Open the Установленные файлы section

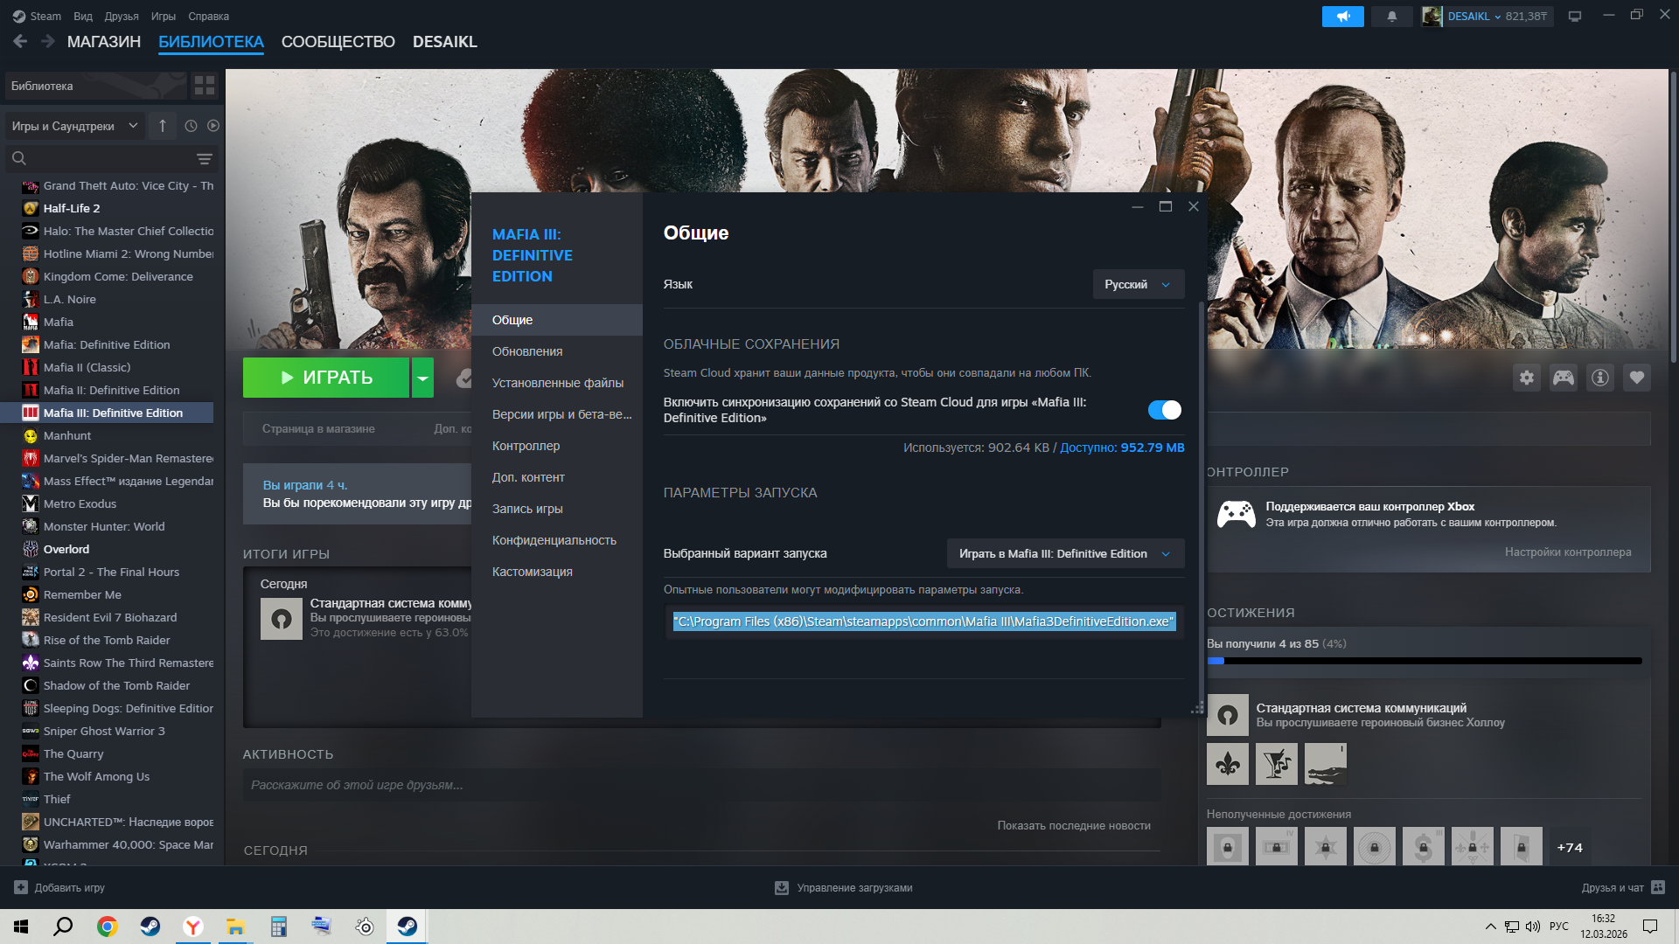(x=558, y=383)
